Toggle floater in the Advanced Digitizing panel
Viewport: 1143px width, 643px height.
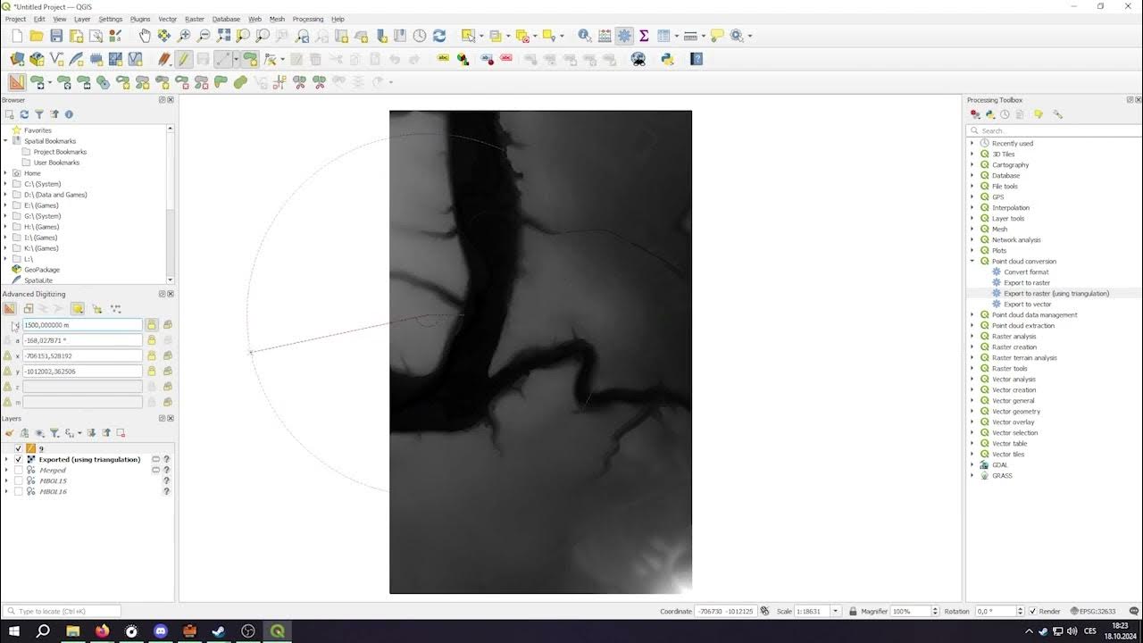[x=78, y=308]
